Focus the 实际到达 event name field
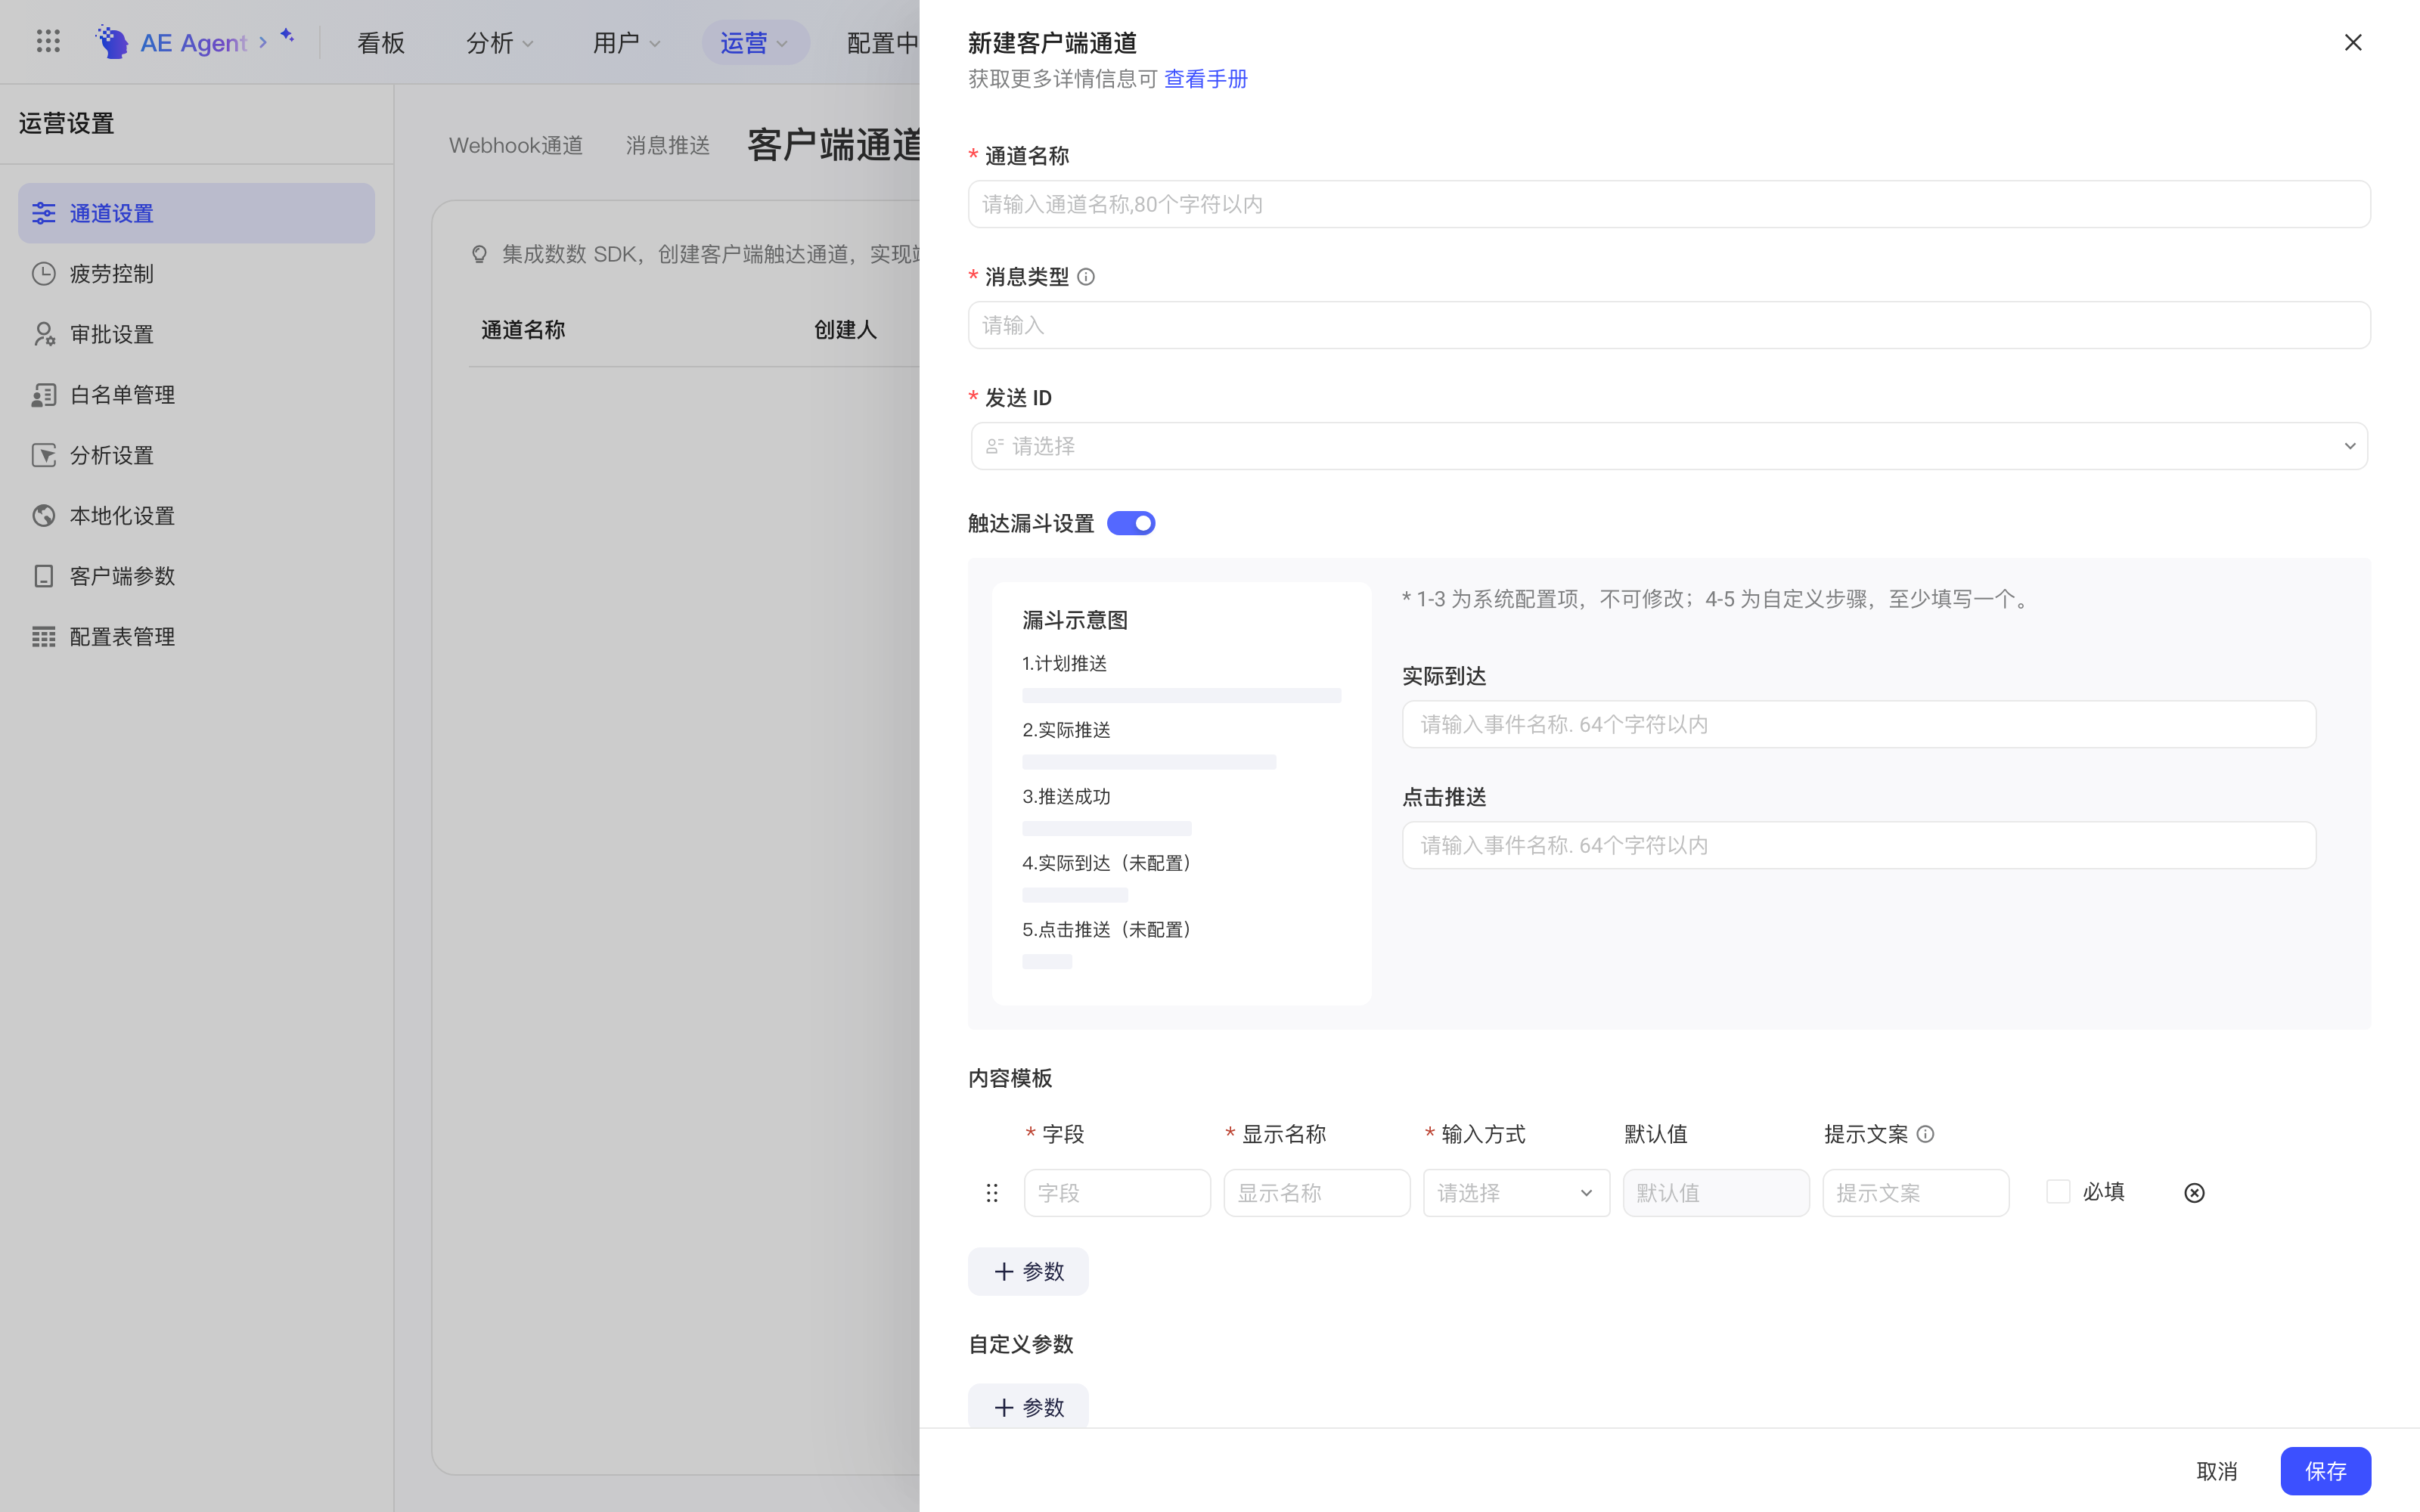This screenshot has height=1512, width=2420. (1859, 724)
